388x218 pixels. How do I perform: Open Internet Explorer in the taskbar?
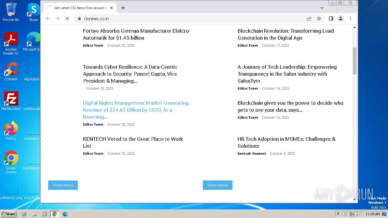[x=24, y=214]
